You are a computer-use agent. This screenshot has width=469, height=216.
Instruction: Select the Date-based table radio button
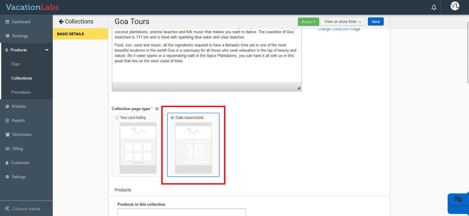click(172, 118)
